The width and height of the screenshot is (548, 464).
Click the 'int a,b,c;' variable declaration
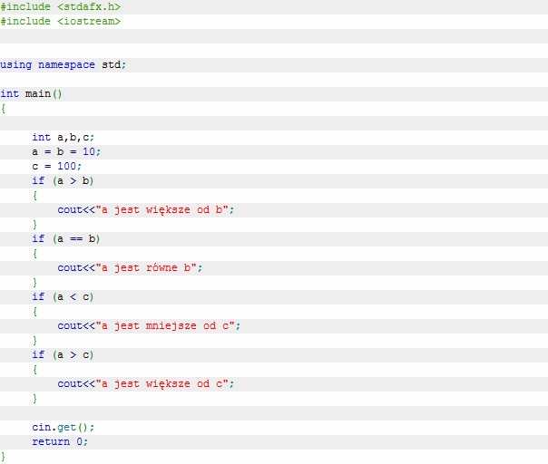pyautogui.click(x=63, y=138)
